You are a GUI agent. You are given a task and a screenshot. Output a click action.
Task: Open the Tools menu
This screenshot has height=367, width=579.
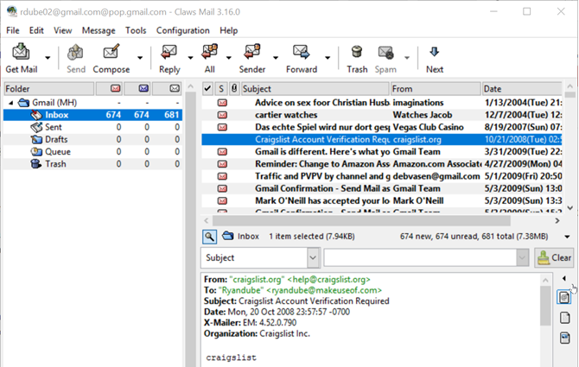136,30
